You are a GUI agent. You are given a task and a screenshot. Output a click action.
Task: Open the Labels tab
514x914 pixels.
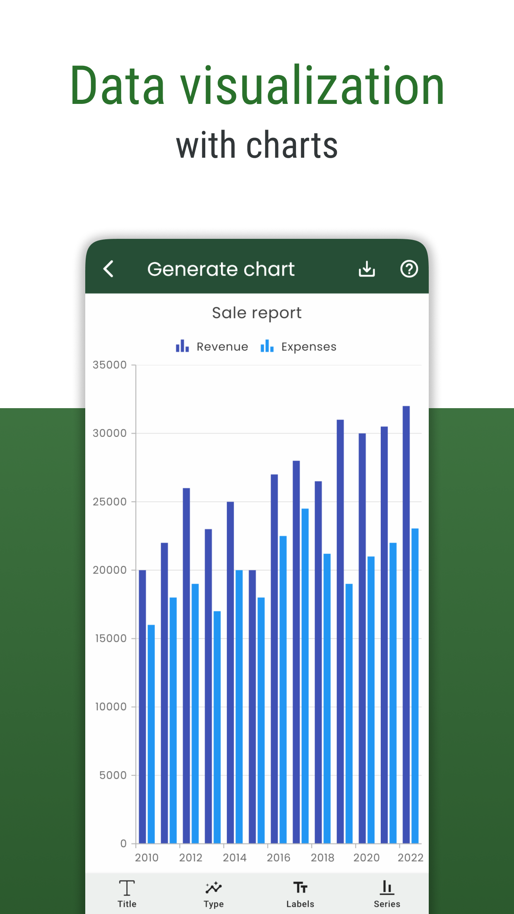click(x=300, y=894)
